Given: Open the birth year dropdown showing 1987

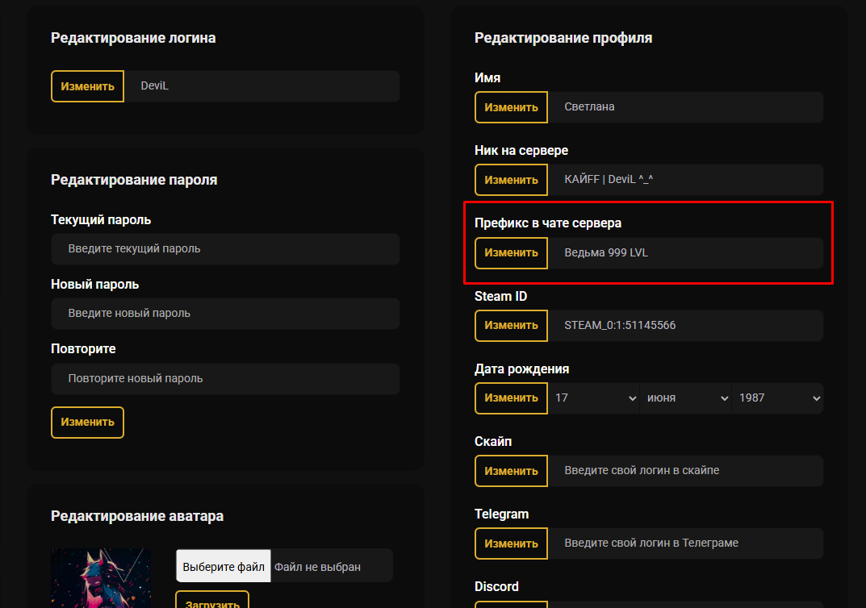Looking at the screenshot, I should [x=778, y=398].
